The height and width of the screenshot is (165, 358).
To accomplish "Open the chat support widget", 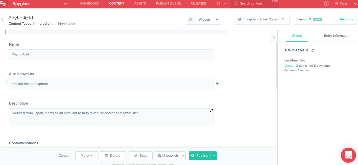I will click(348, 155).
